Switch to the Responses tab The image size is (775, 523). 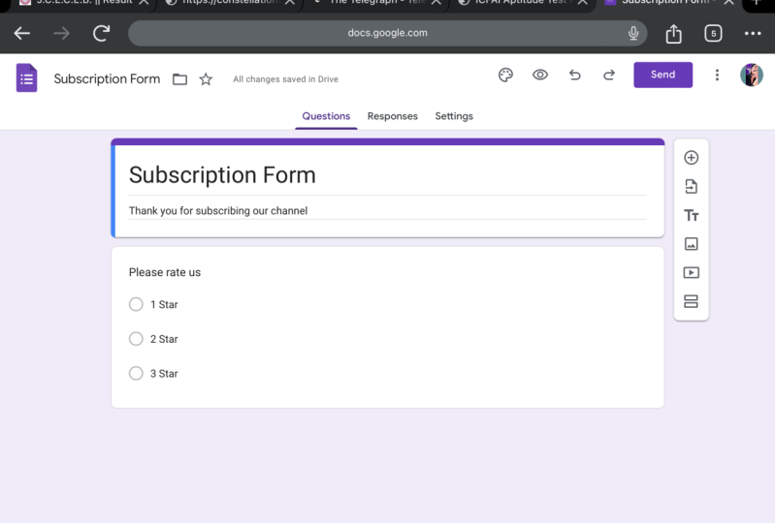coord(393,116)
